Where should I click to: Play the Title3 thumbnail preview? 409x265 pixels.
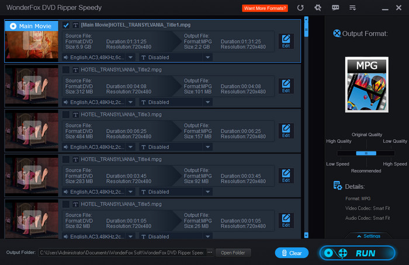(32, 130)
